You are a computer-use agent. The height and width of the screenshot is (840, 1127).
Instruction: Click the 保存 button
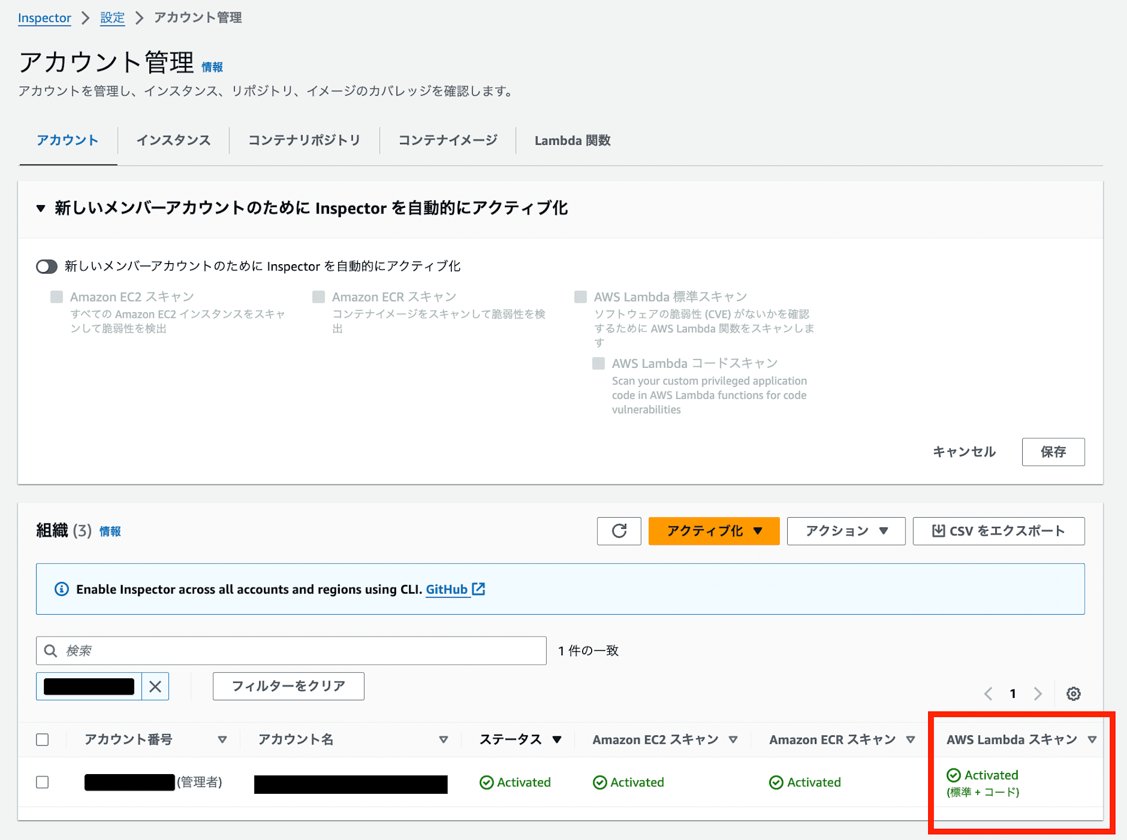tap(1053, 452)
